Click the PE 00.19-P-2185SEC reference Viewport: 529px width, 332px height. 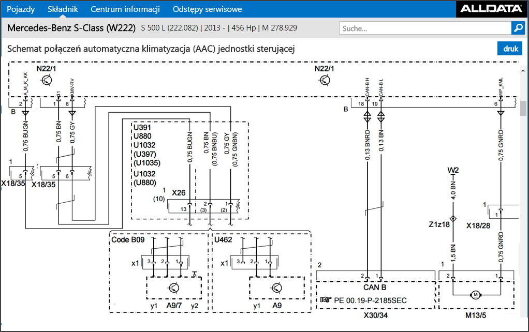coord(370,300)
